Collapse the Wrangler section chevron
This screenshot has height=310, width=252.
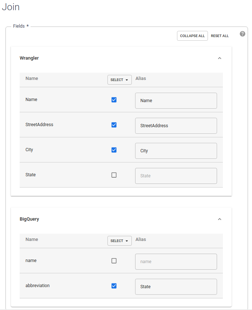(x=220, y=58)
